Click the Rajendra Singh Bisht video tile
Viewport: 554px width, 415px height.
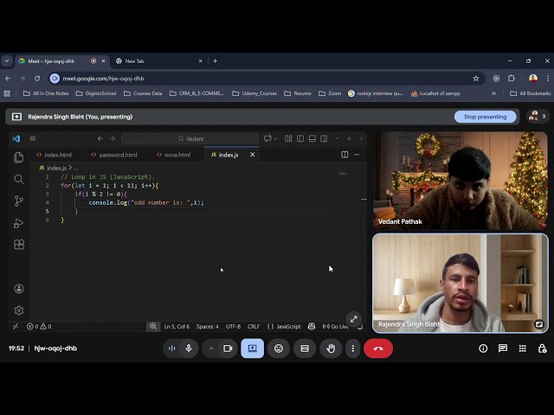461,283
